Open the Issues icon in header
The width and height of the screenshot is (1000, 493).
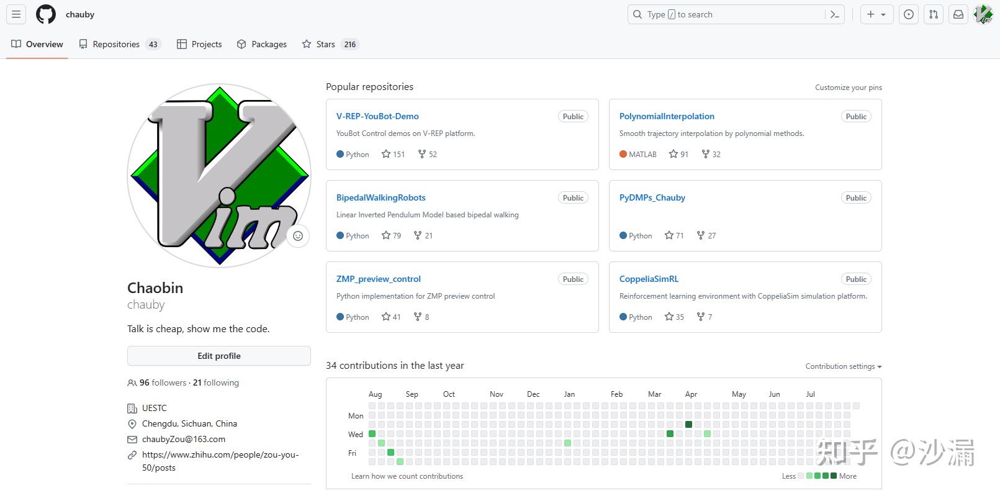tap(909, 14)
